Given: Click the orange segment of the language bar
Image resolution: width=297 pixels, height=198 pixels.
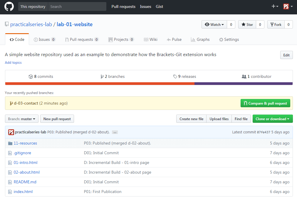Looking at the screenshot, I should coord(100,83).
